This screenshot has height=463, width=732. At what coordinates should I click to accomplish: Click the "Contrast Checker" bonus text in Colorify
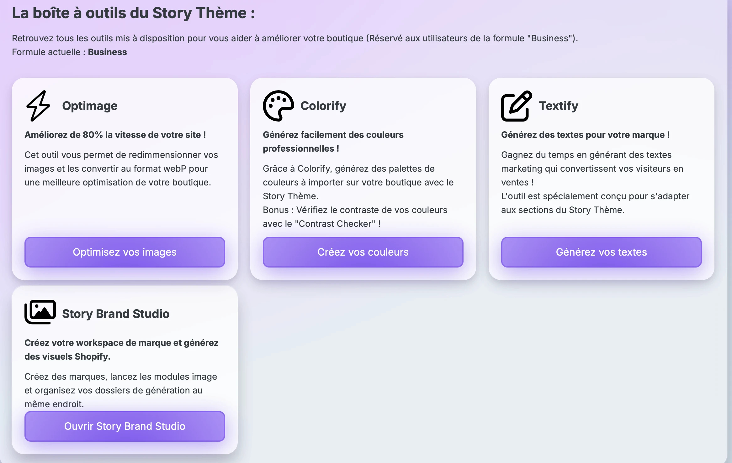[335, 224]
